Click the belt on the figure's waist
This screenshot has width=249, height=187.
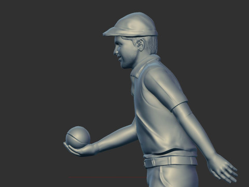point(170,162)
